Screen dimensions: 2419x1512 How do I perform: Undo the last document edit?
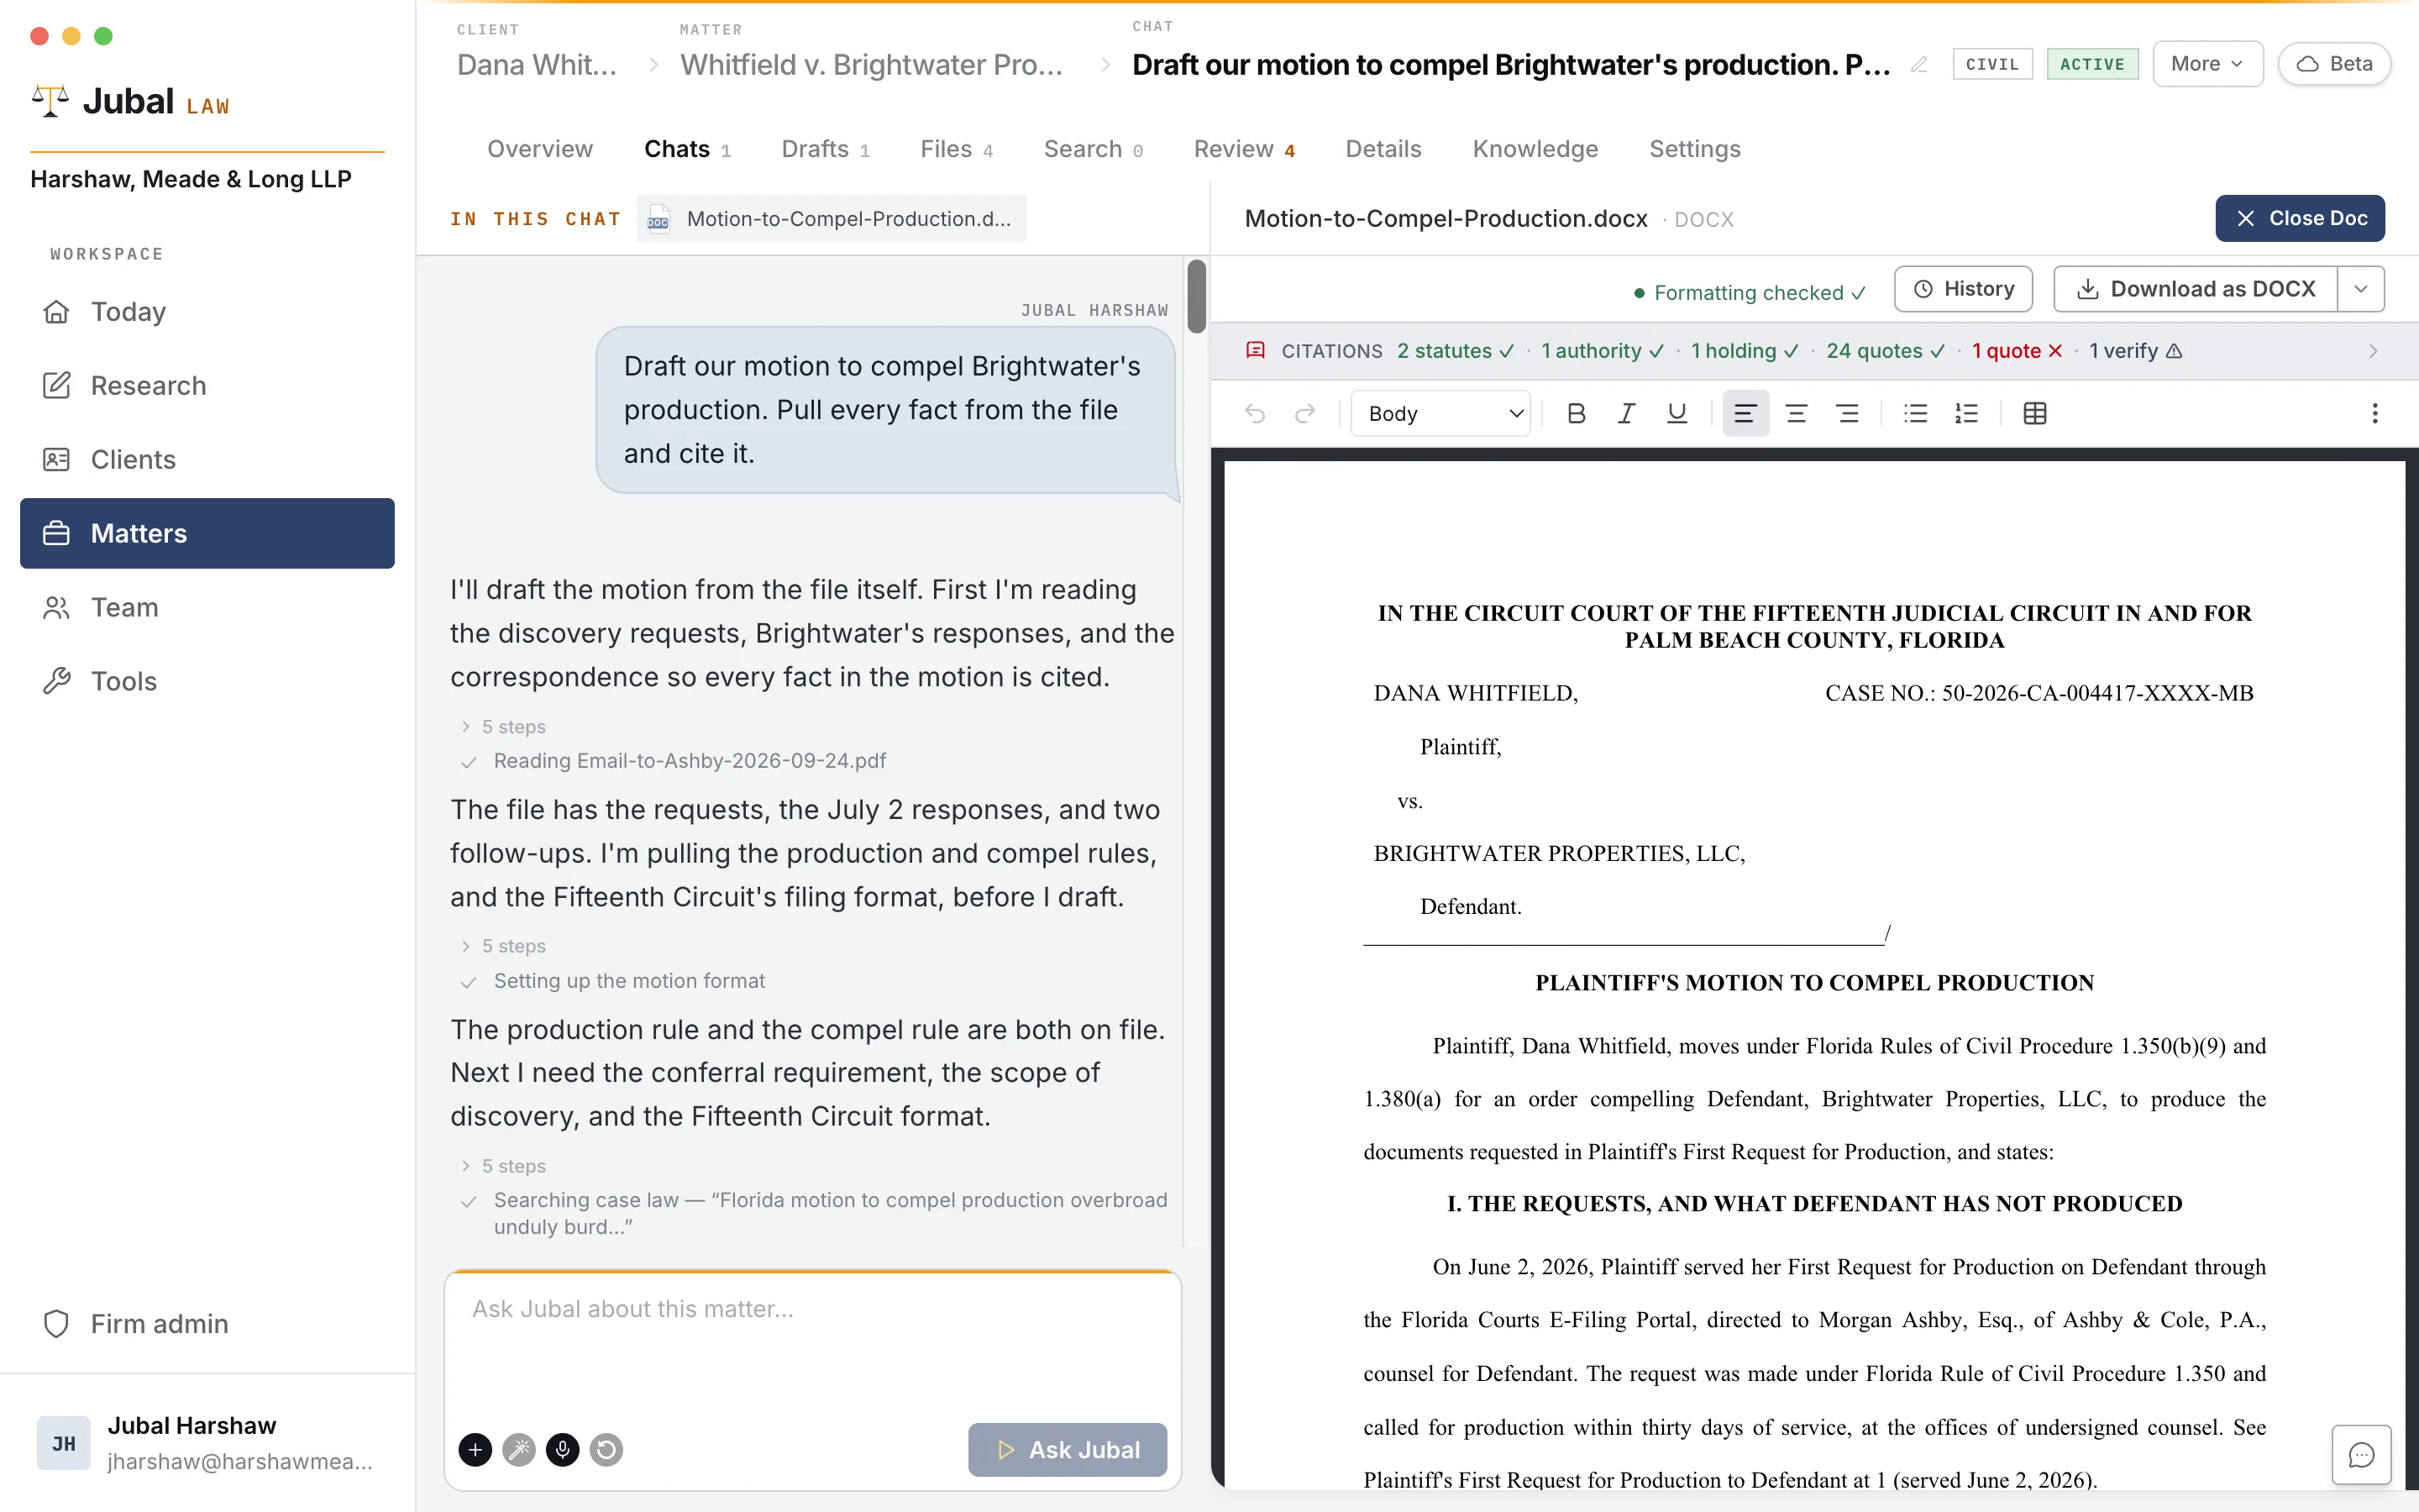(1255, 413)
